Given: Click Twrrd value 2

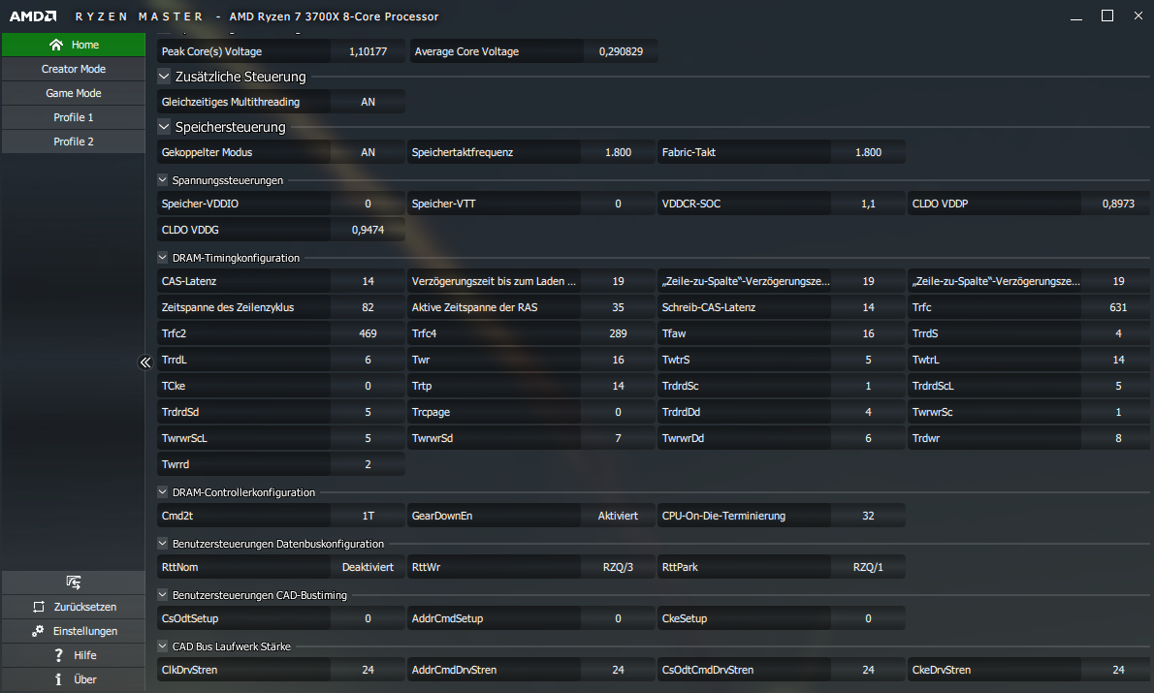Looking at the screenshot, I should click(368, 464).
